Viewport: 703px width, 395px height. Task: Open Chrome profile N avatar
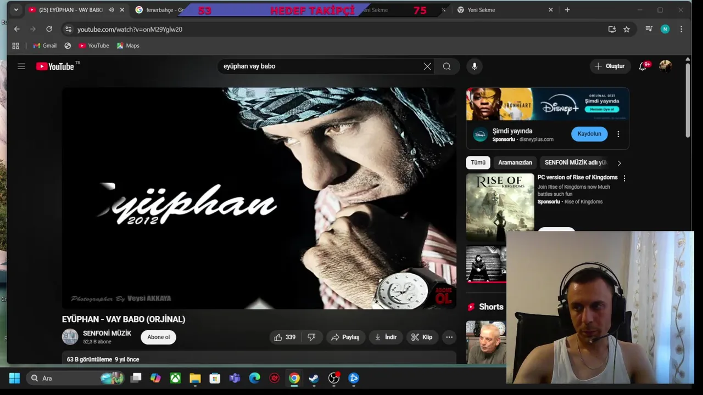[665, 29]
